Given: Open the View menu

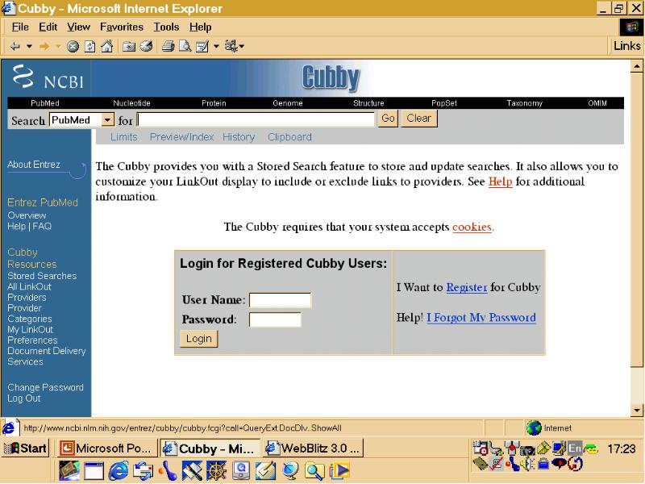Looking at the screenshot, I should coord(78,27).
